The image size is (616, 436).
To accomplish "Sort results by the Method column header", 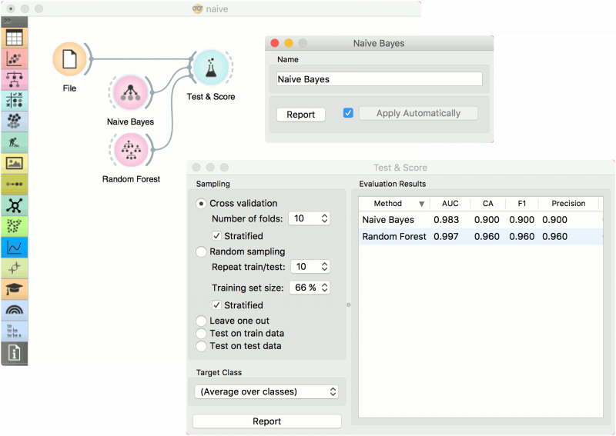I will coord(394,203).
